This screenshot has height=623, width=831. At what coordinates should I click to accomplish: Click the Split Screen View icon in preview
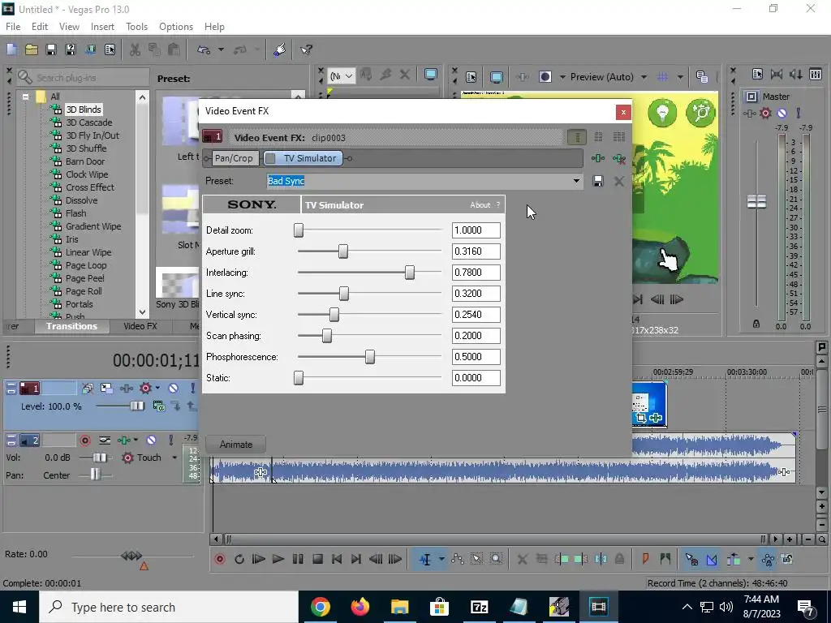[x=545, y=77]
